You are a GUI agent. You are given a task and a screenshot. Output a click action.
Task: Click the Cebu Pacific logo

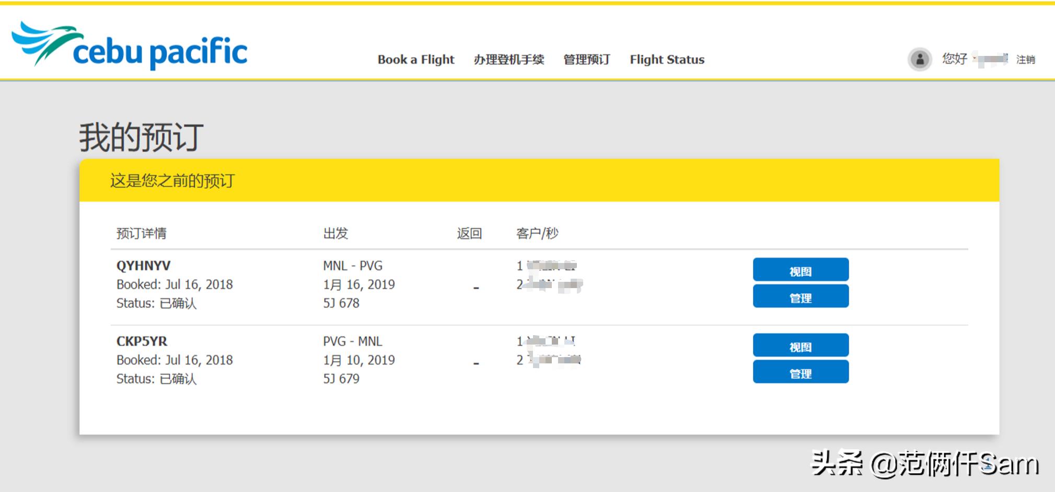[130, 46]
